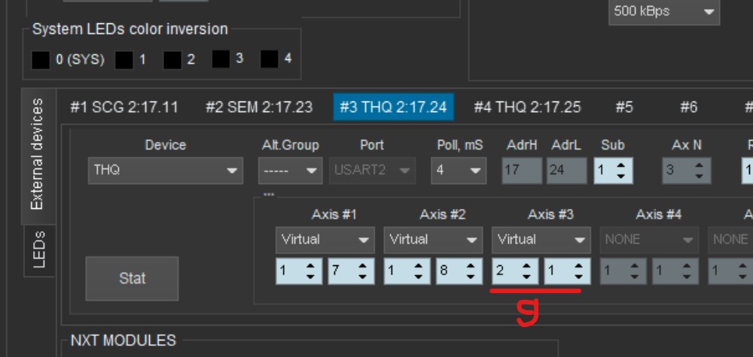Screen dimensions: 753x357
Task: Switch to the LEDs vertical tab
Action: coord(39,250)
